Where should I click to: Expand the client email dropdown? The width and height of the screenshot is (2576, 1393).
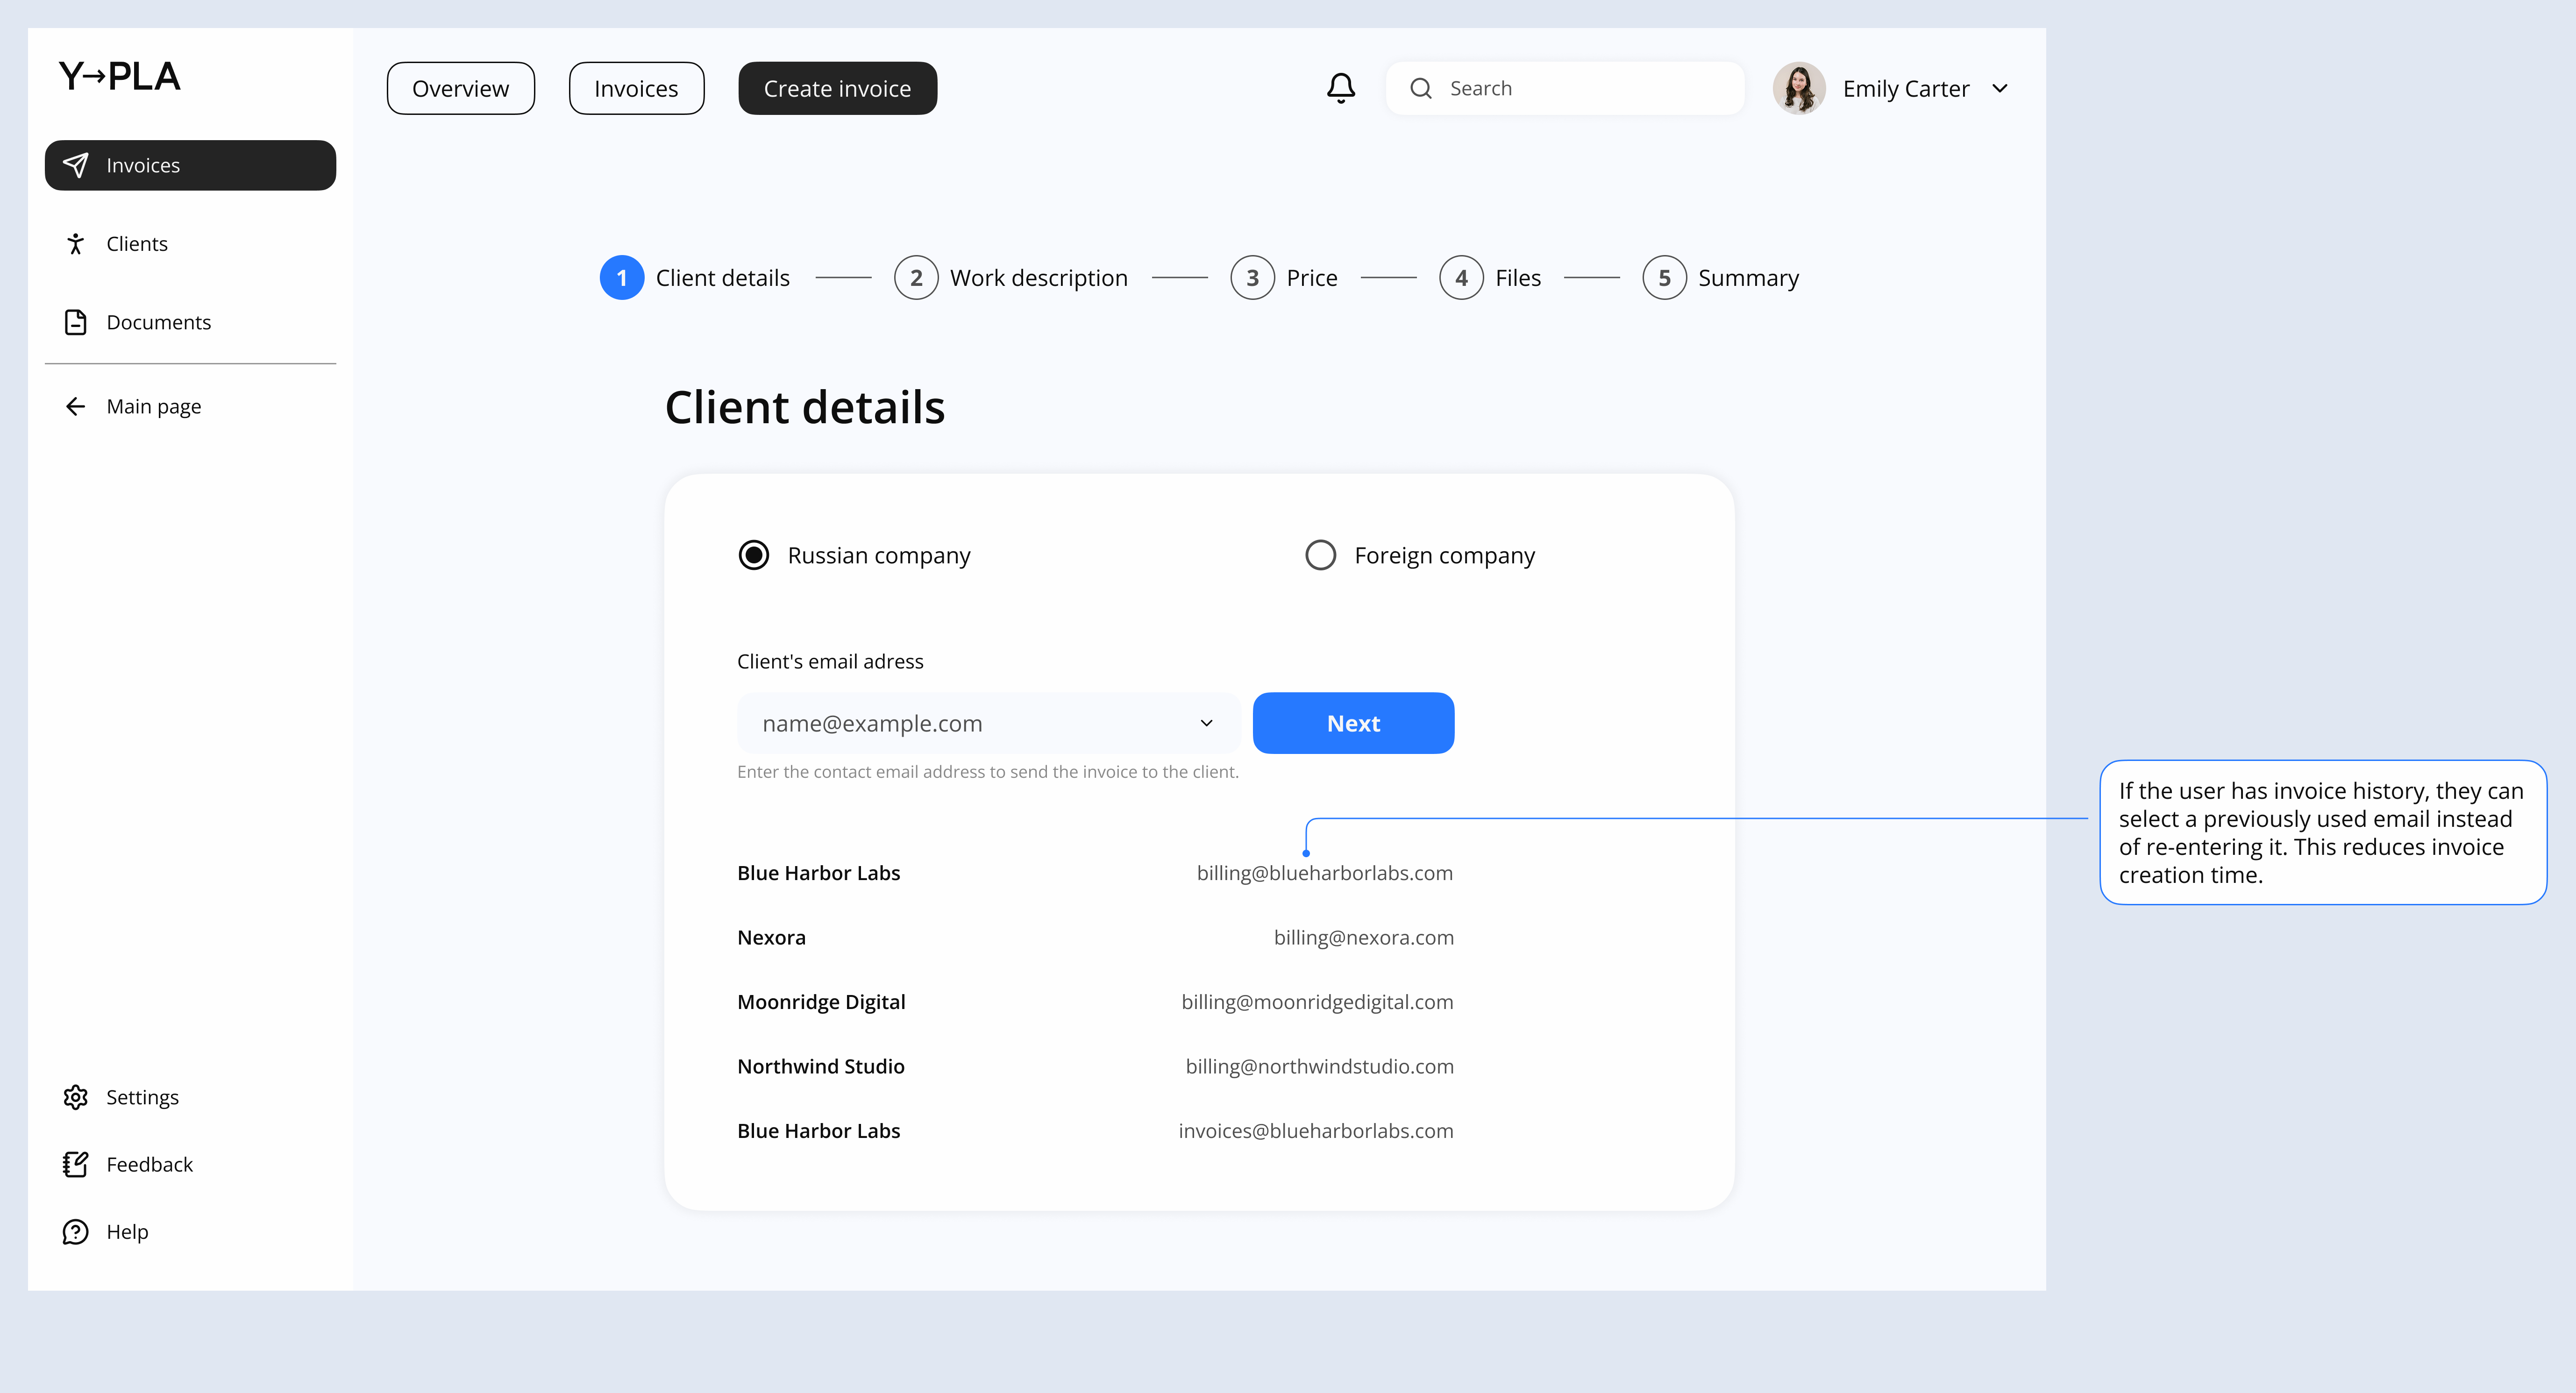click(x=1206, y=723)
